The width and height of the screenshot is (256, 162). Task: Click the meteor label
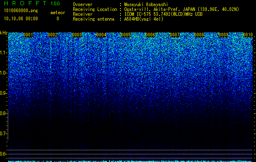click(58, 13)
